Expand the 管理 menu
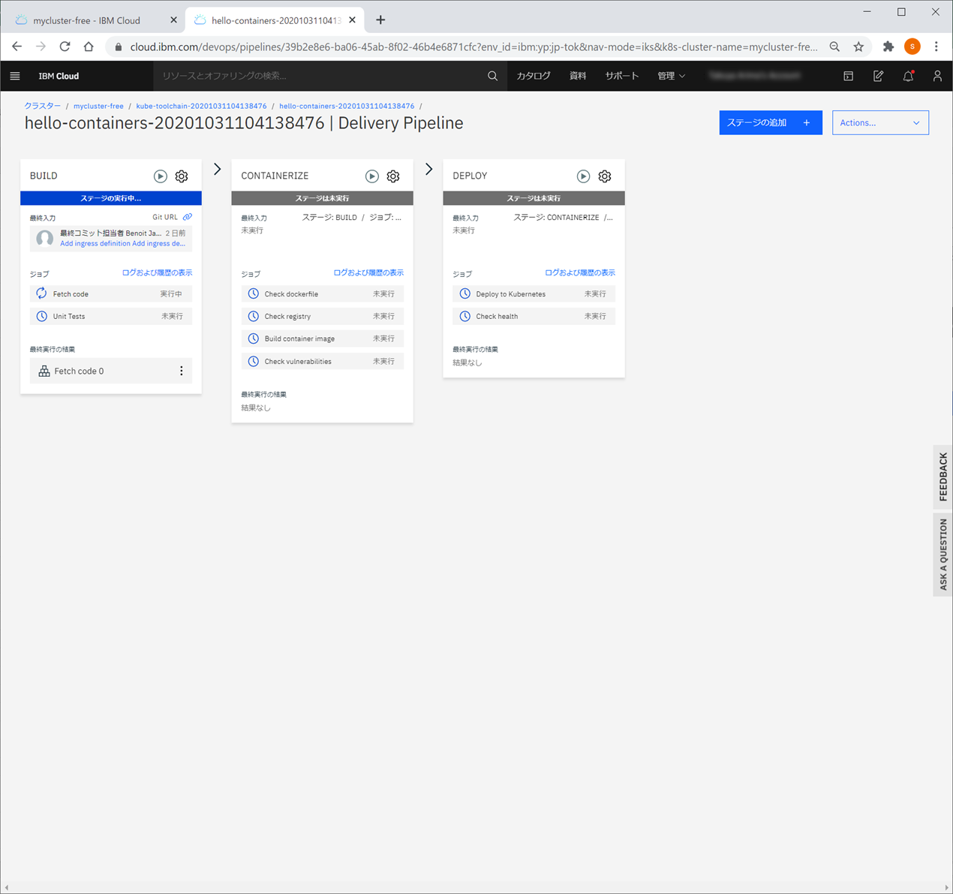This screenshot has height=894, width=953. pyautogui.click(x=672, y=76)
